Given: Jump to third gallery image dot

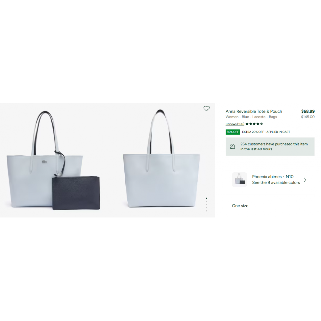Looking at the screenshot, I should [207, 205].
